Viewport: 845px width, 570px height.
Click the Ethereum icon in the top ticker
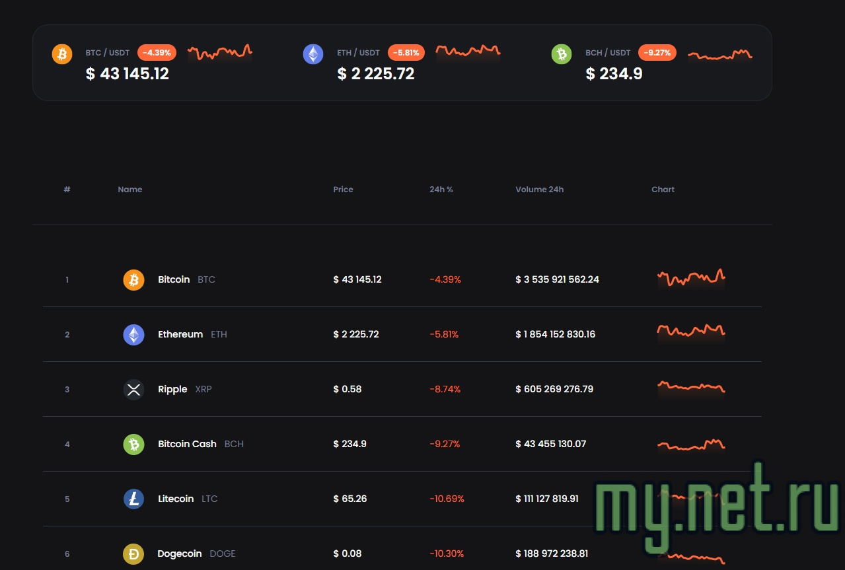(313, 54)
